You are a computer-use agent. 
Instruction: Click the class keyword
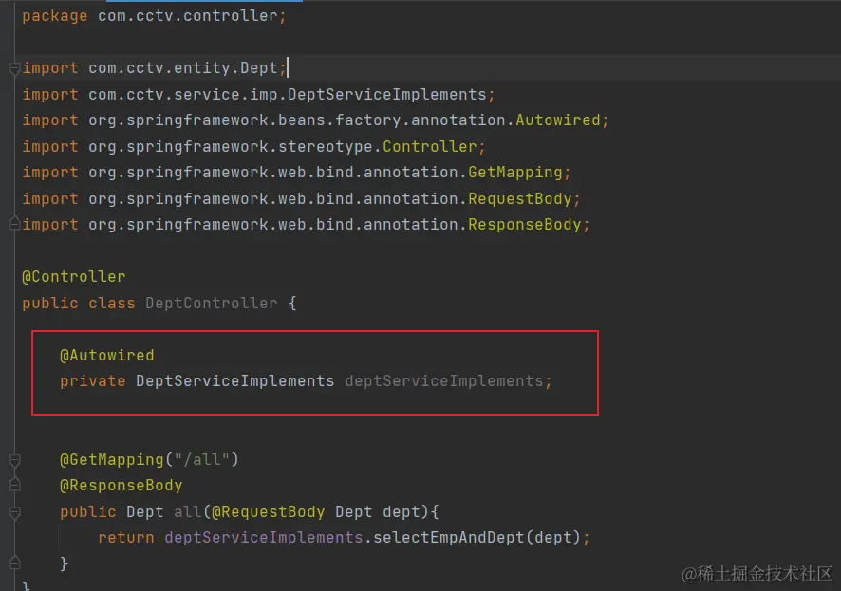pos(112,304)
